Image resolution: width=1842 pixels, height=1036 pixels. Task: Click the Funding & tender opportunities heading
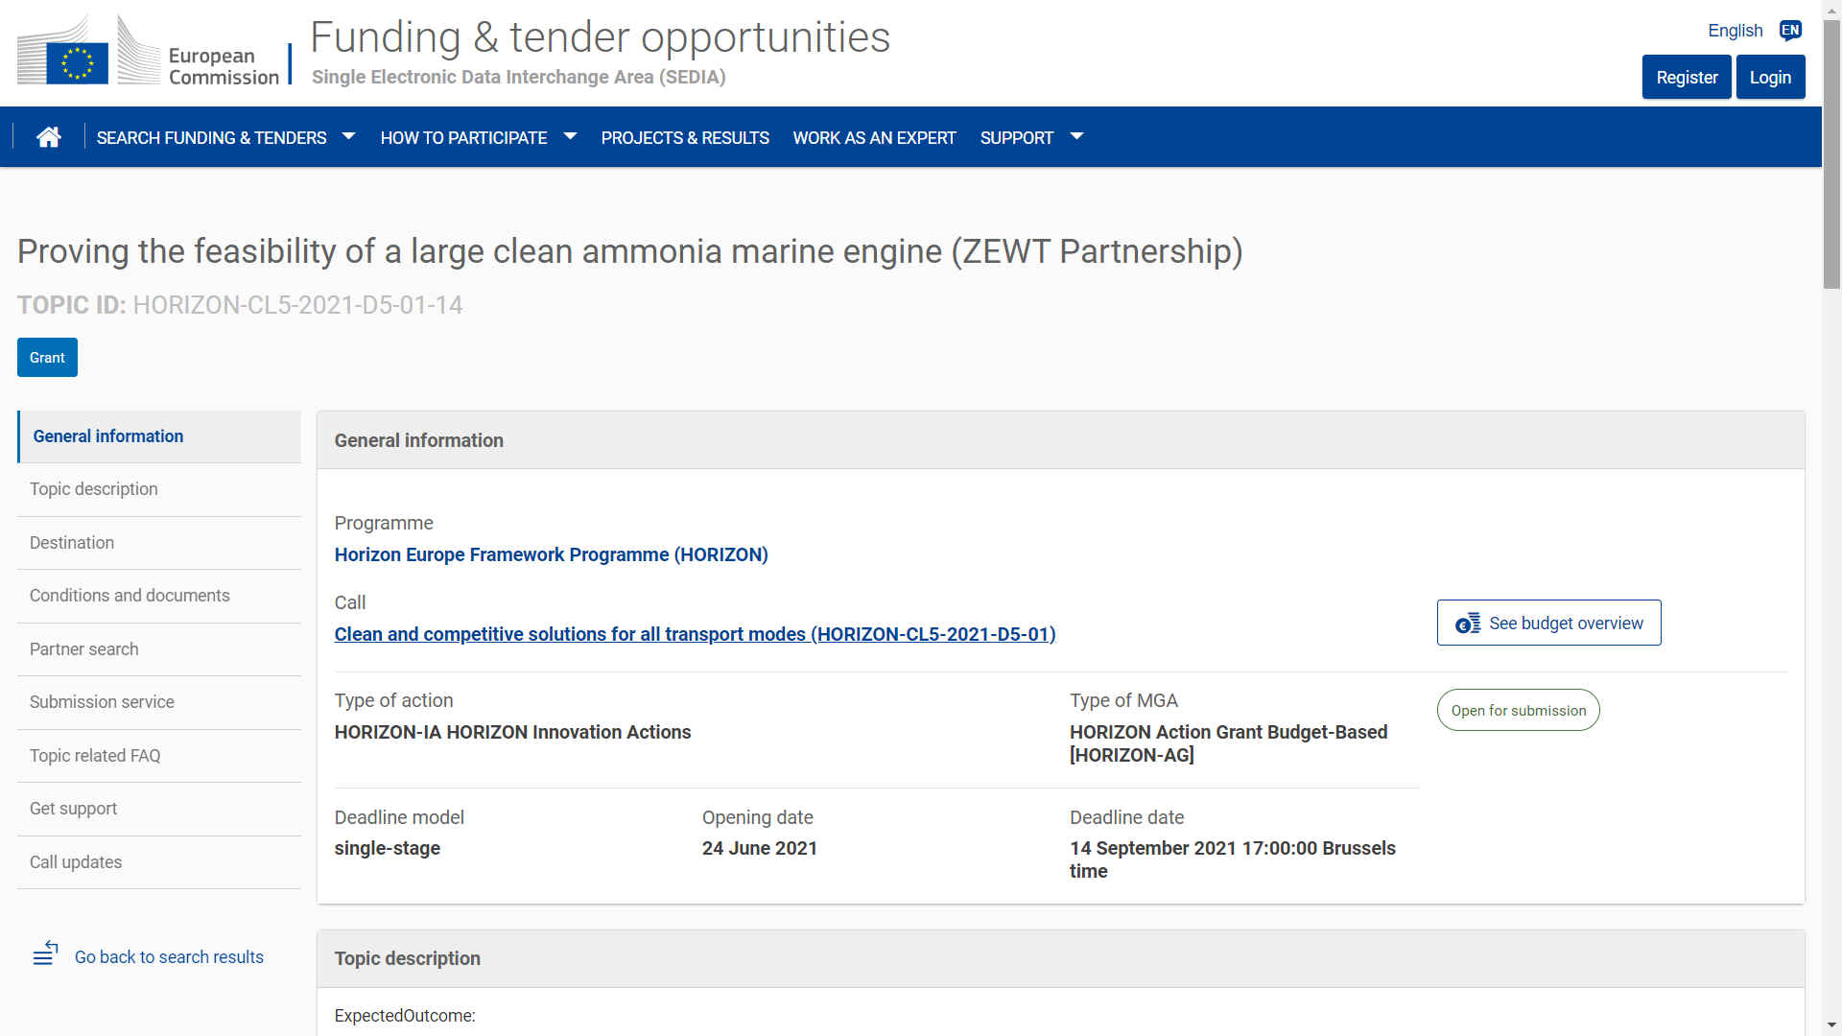(x=601, y=37)
